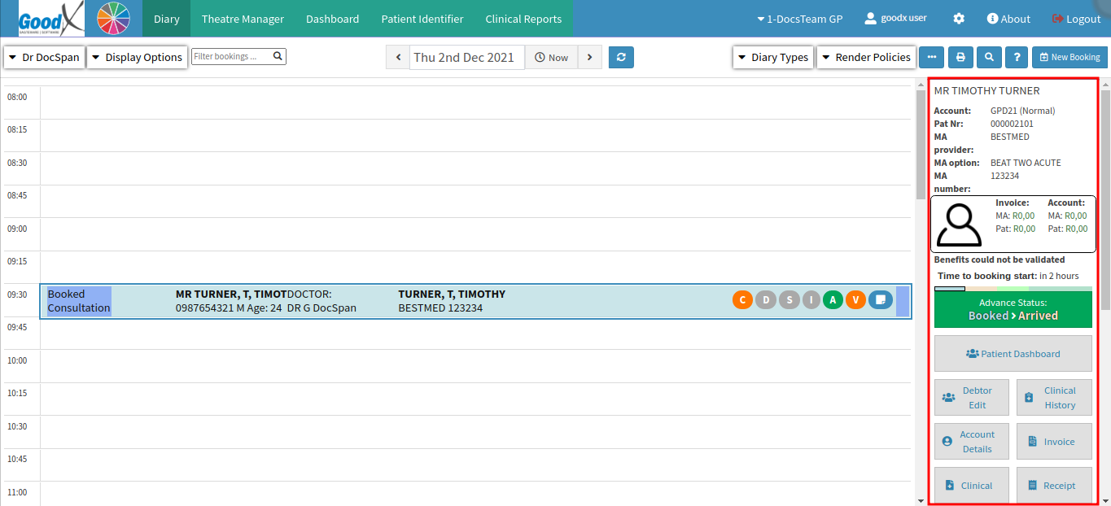Open the Clinical Reports tab

[523, 19]
